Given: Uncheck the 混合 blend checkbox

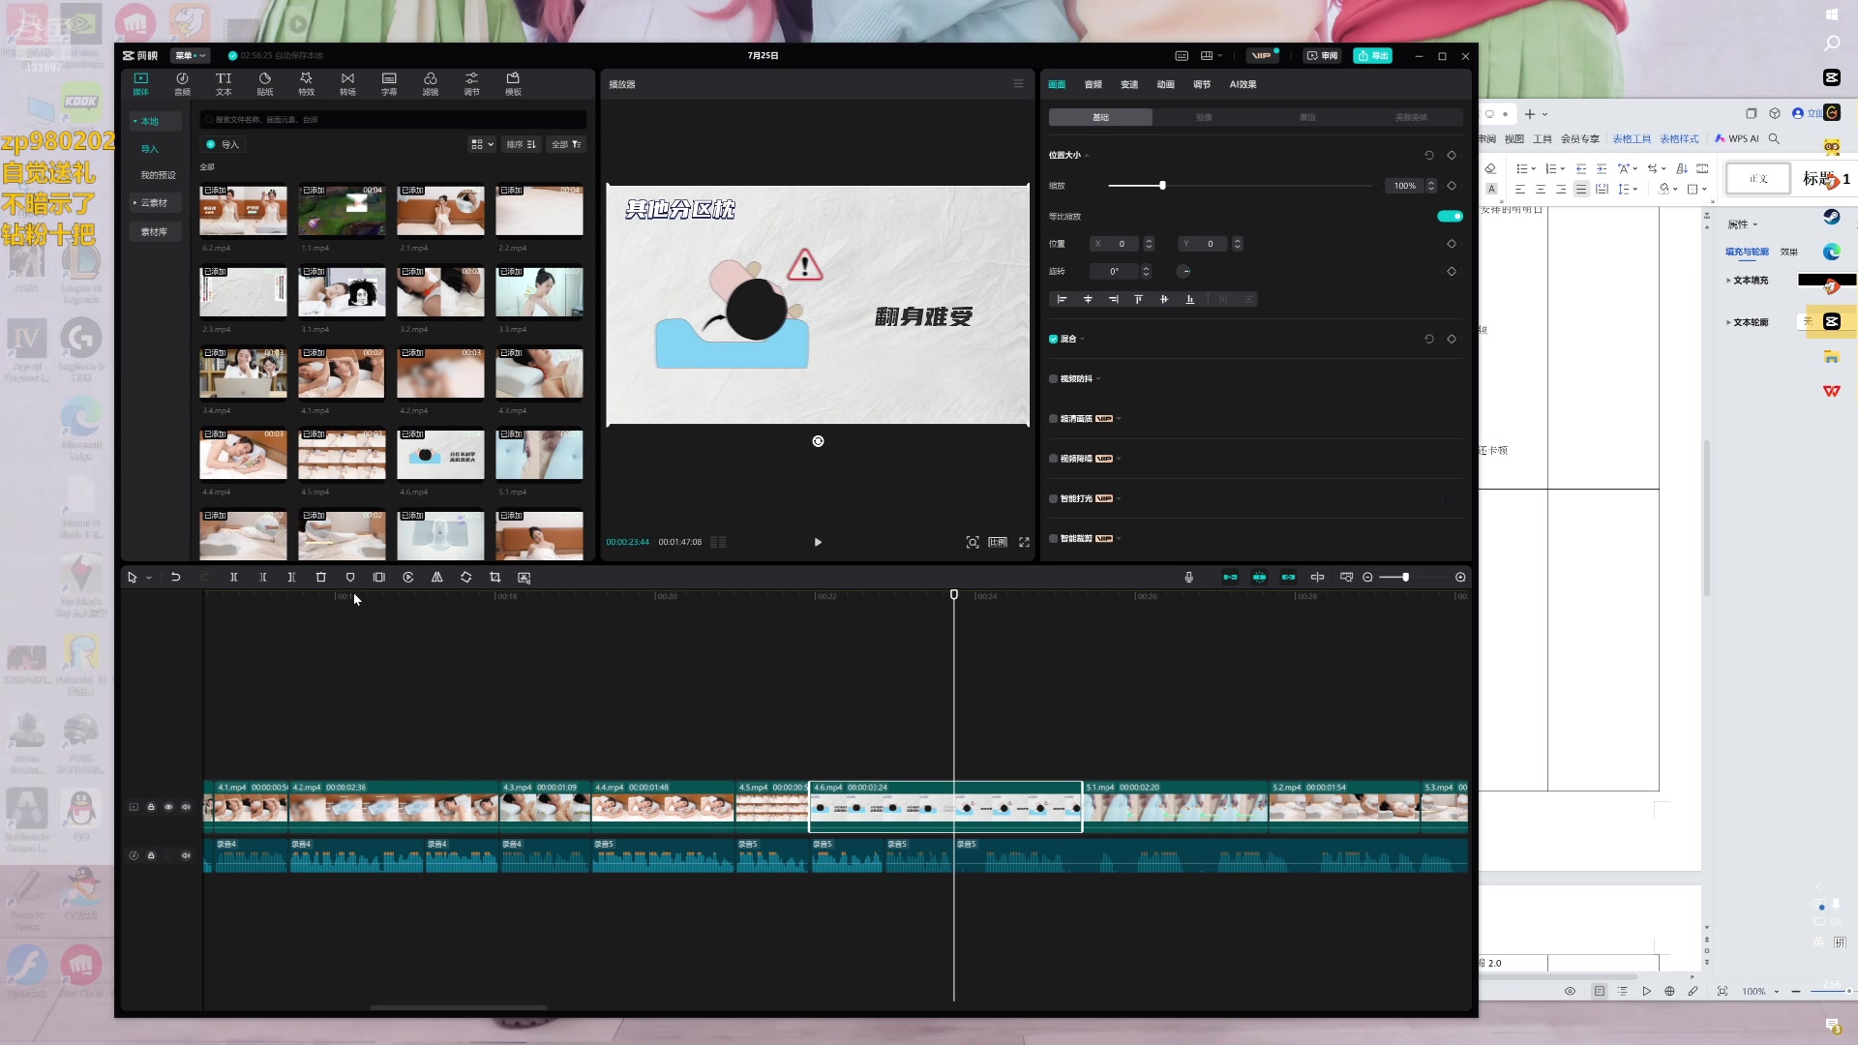Looking at the screenshot, I should (1054, 340).
